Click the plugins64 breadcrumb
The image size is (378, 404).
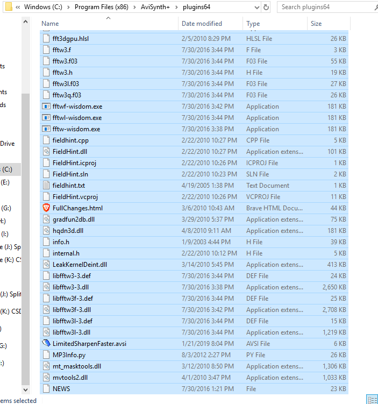click(x=196, y=7)
